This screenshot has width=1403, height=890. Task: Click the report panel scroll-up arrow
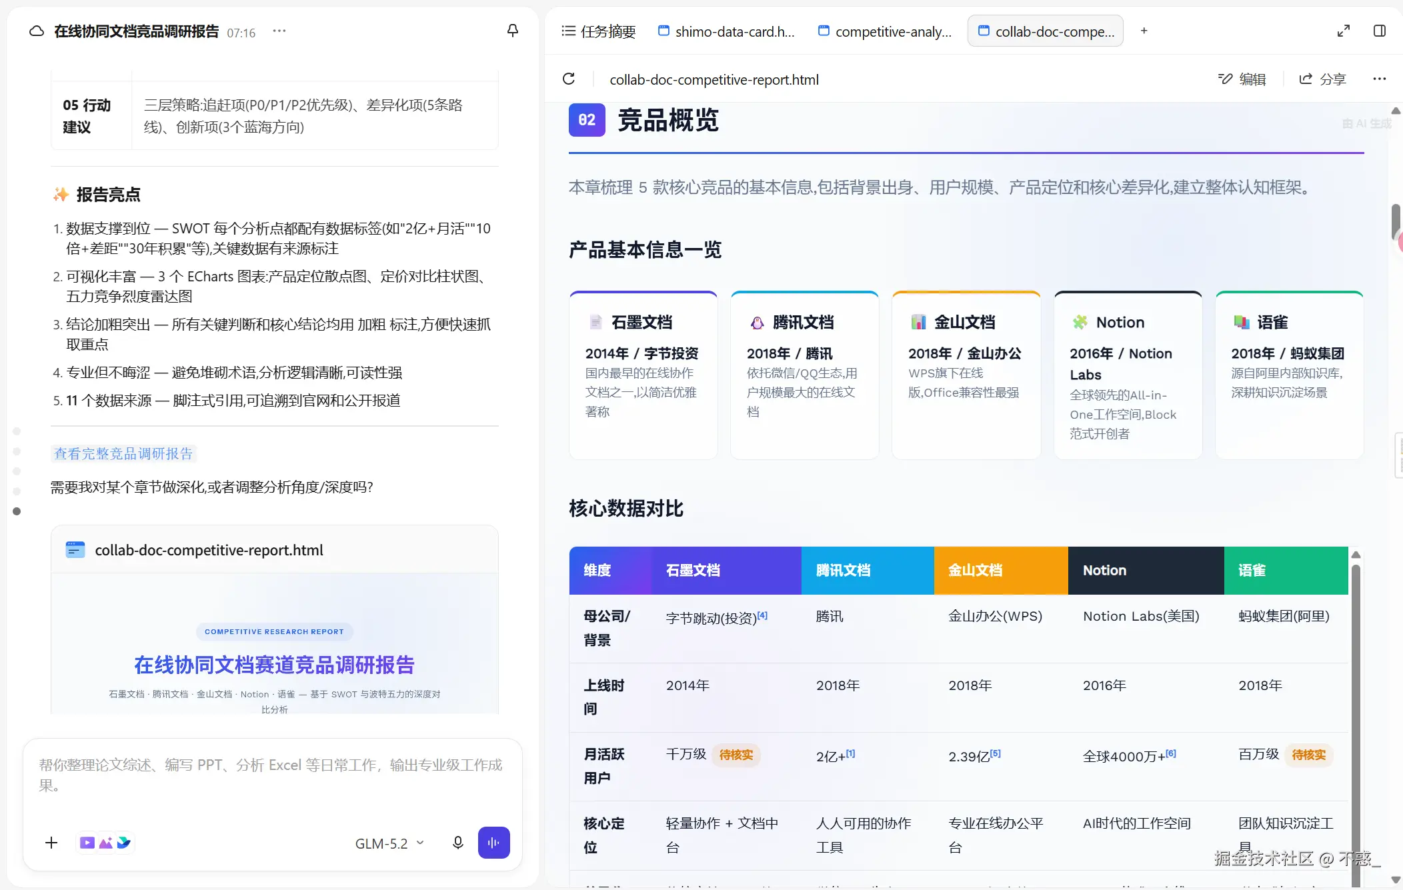pyautogui.click(x=1396, y=111)
